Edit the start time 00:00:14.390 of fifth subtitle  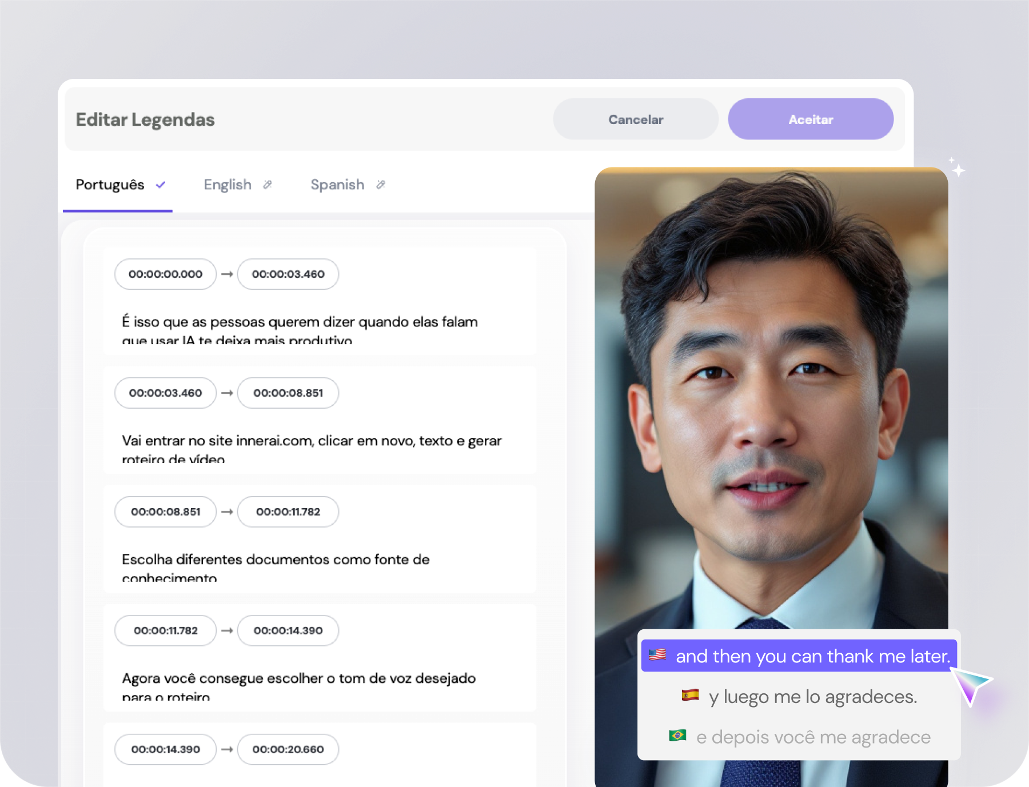pos(165,750)
